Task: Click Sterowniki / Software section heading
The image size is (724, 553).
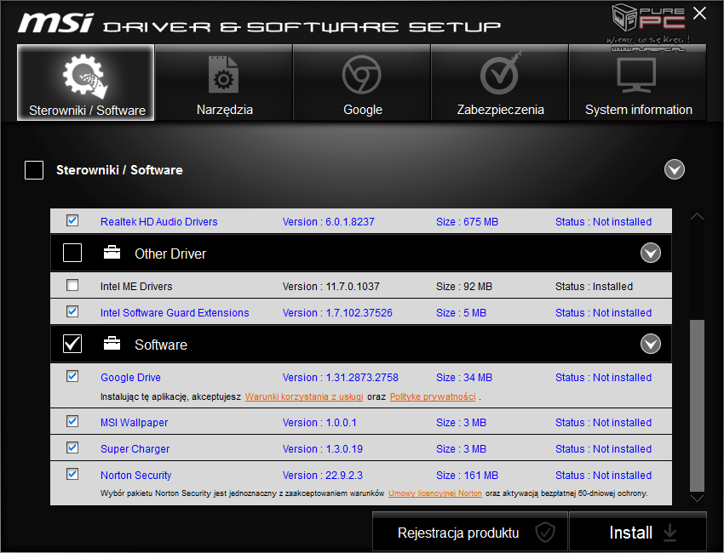Action: coord(119,170)
